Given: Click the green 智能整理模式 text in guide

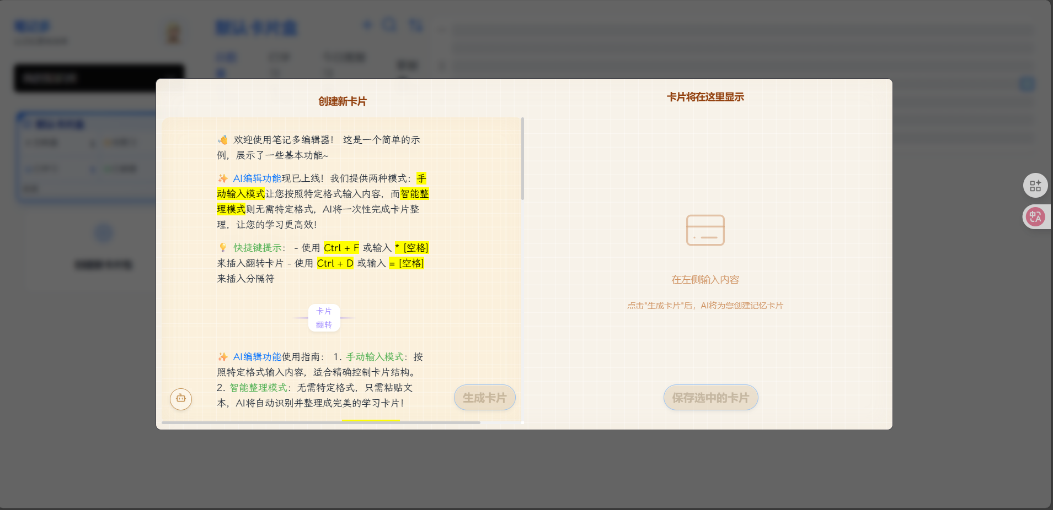Looking at the screenshot, I should 258,388.
